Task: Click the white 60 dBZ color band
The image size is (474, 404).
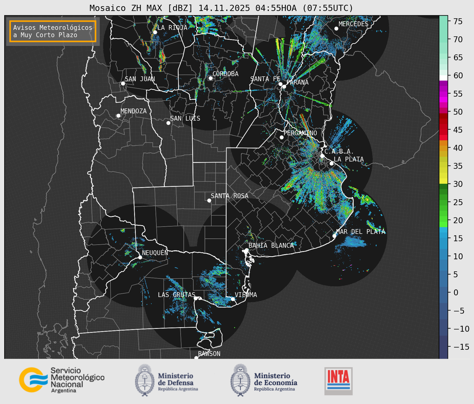Action: pos(443,78)
